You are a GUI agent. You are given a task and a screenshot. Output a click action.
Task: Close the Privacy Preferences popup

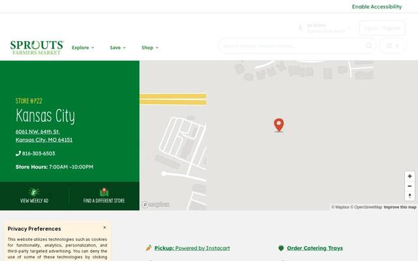[x=104, y=228]
